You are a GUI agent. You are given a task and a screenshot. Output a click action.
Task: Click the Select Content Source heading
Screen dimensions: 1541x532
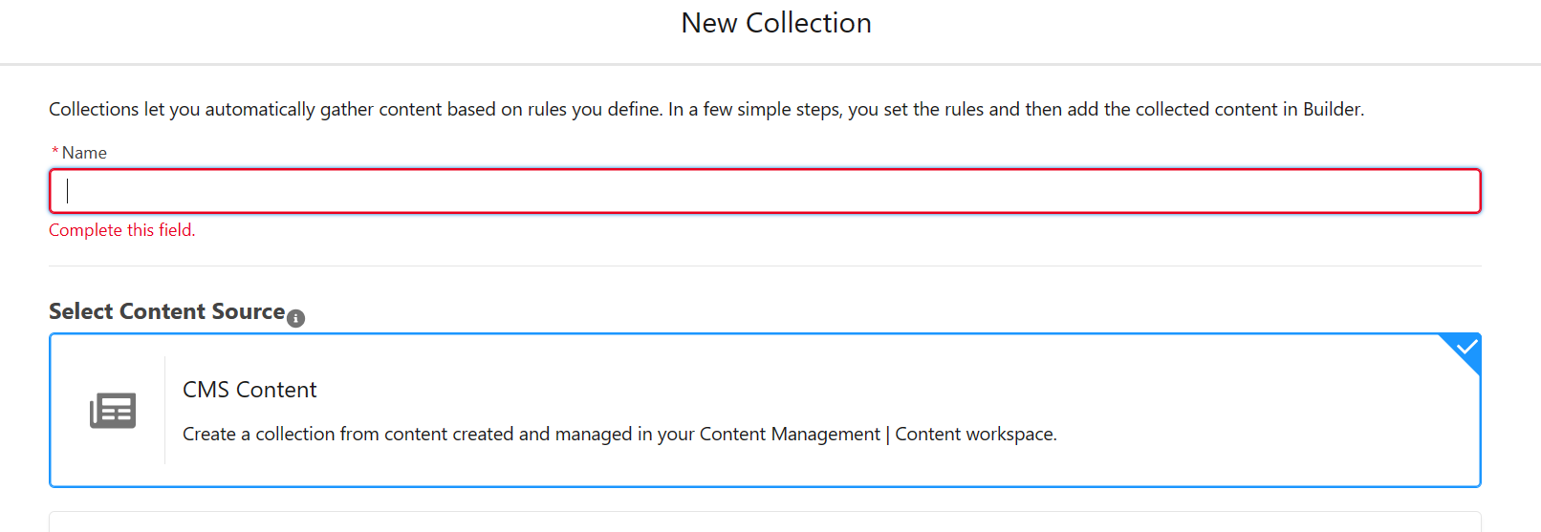(167, 311)
